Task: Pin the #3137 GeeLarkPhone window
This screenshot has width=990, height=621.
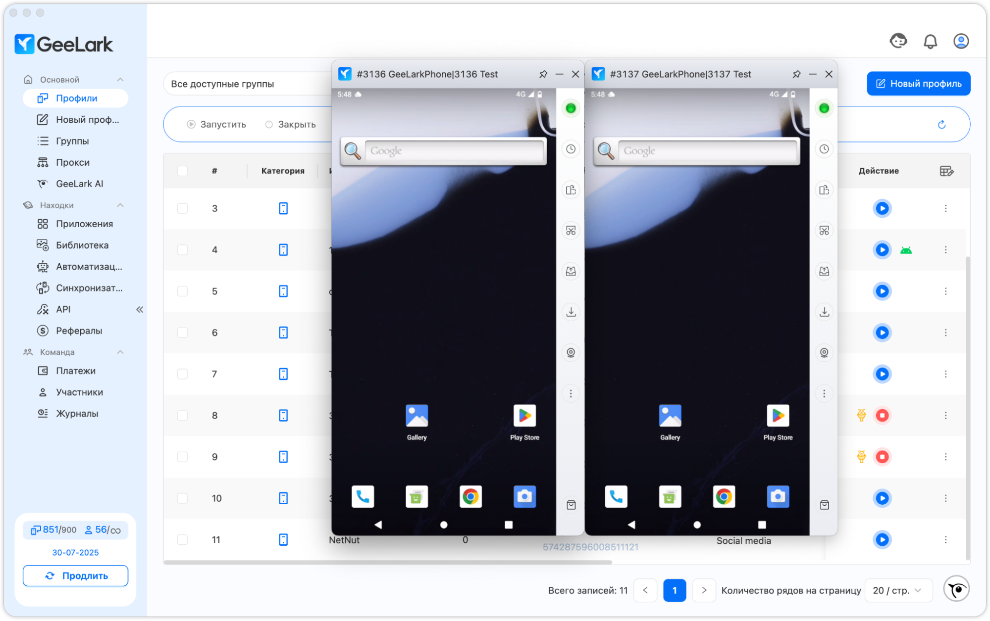Action: (x=796, y=74)
